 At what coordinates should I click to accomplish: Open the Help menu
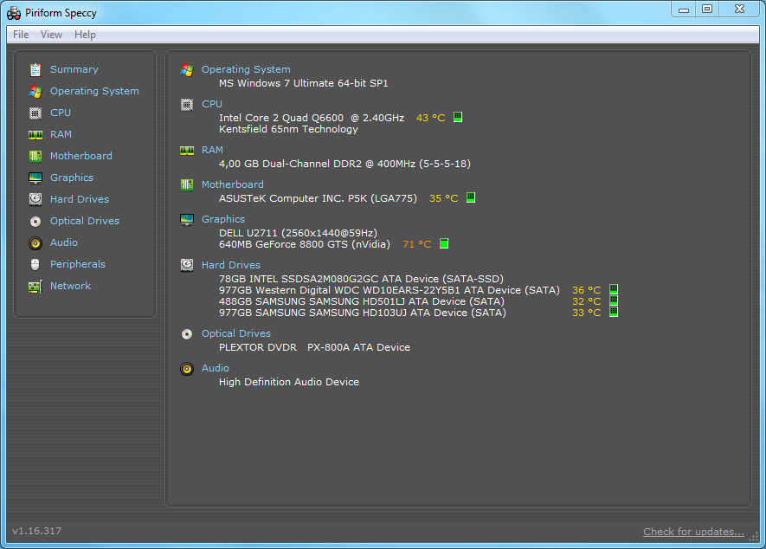[85, 35]
